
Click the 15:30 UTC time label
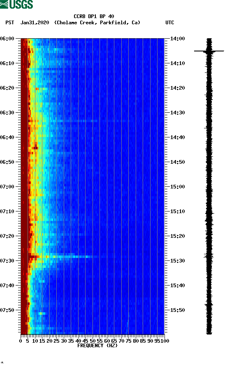click(x=177, y=261)
